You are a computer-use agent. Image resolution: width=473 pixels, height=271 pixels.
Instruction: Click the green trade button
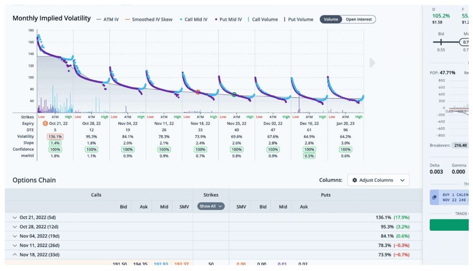(449, 225)
